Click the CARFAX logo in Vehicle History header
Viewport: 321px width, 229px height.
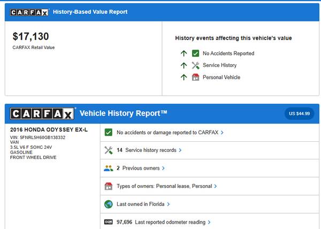point(43,113)
